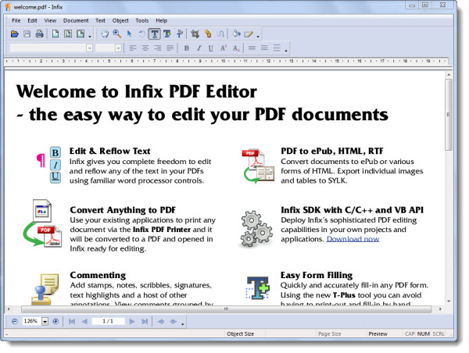Open the Document menu
Image resolution: width=469 pixels, height=353 pixels.
click(x=76, y=20)
